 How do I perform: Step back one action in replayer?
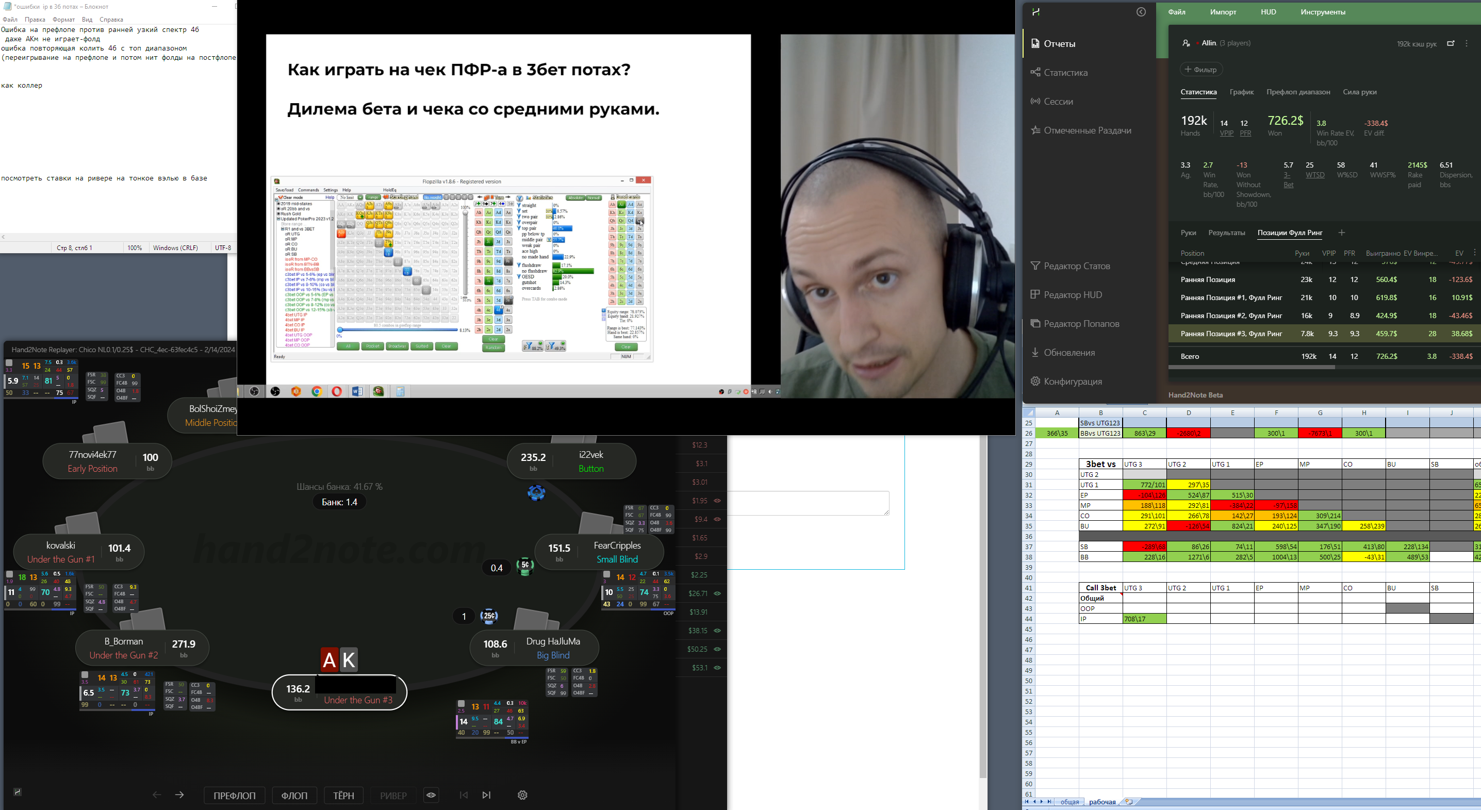point(156,795)
